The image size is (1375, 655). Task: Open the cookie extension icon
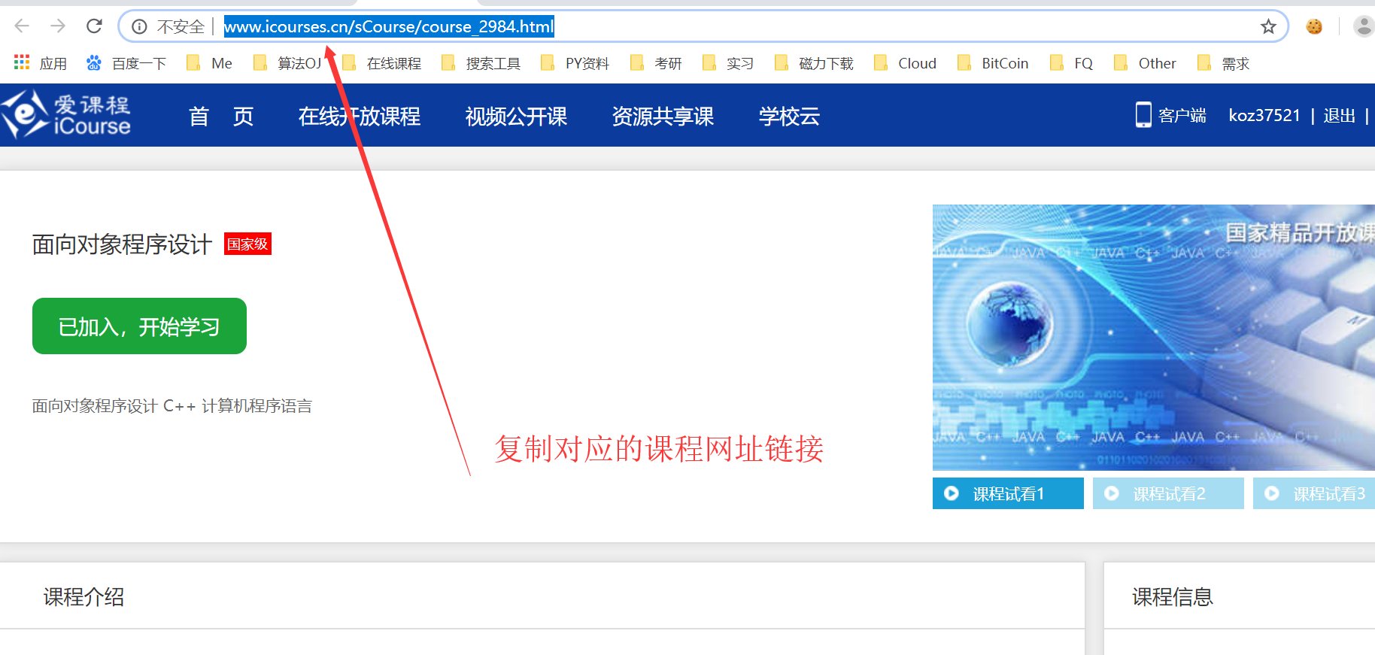tap(1314, 27)
